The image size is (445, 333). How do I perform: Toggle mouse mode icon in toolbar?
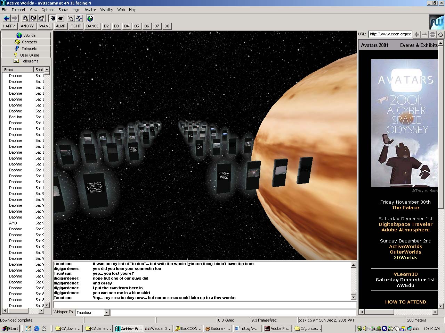click(71, 18)
